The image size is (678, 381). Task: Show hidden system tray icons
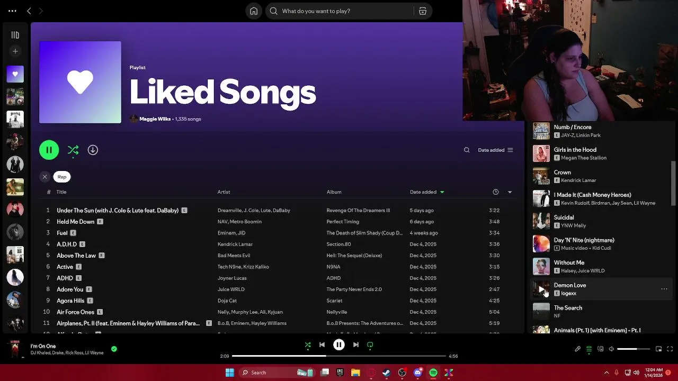click(x=606, y=373)
